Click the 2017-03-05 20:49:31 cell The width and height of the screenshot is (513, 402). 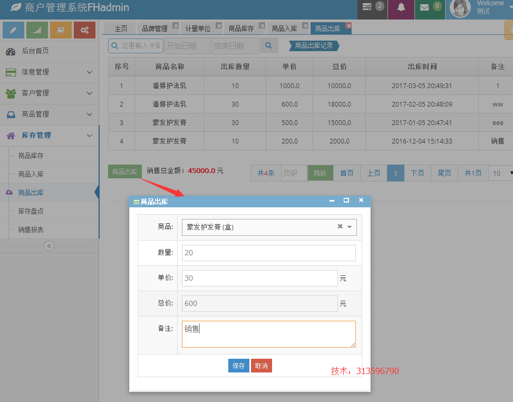tap(422, 86)
